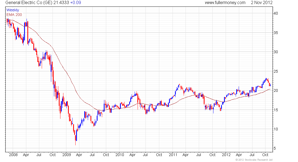This screenshot has width=298, height=162.
Task: Select the 'Weekly' legend label
Action: 13,10
